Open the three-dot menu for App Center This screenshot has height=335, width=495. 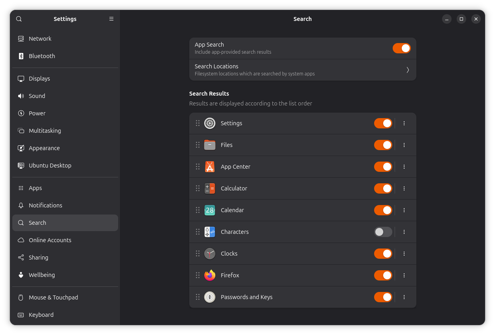[404, 167]
